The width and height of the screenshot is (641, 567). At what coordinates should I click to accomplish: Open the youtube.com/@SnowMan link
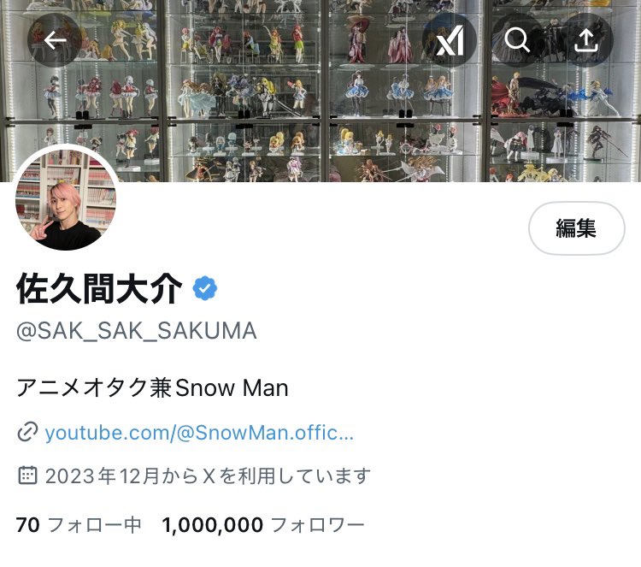coord(199,433)
